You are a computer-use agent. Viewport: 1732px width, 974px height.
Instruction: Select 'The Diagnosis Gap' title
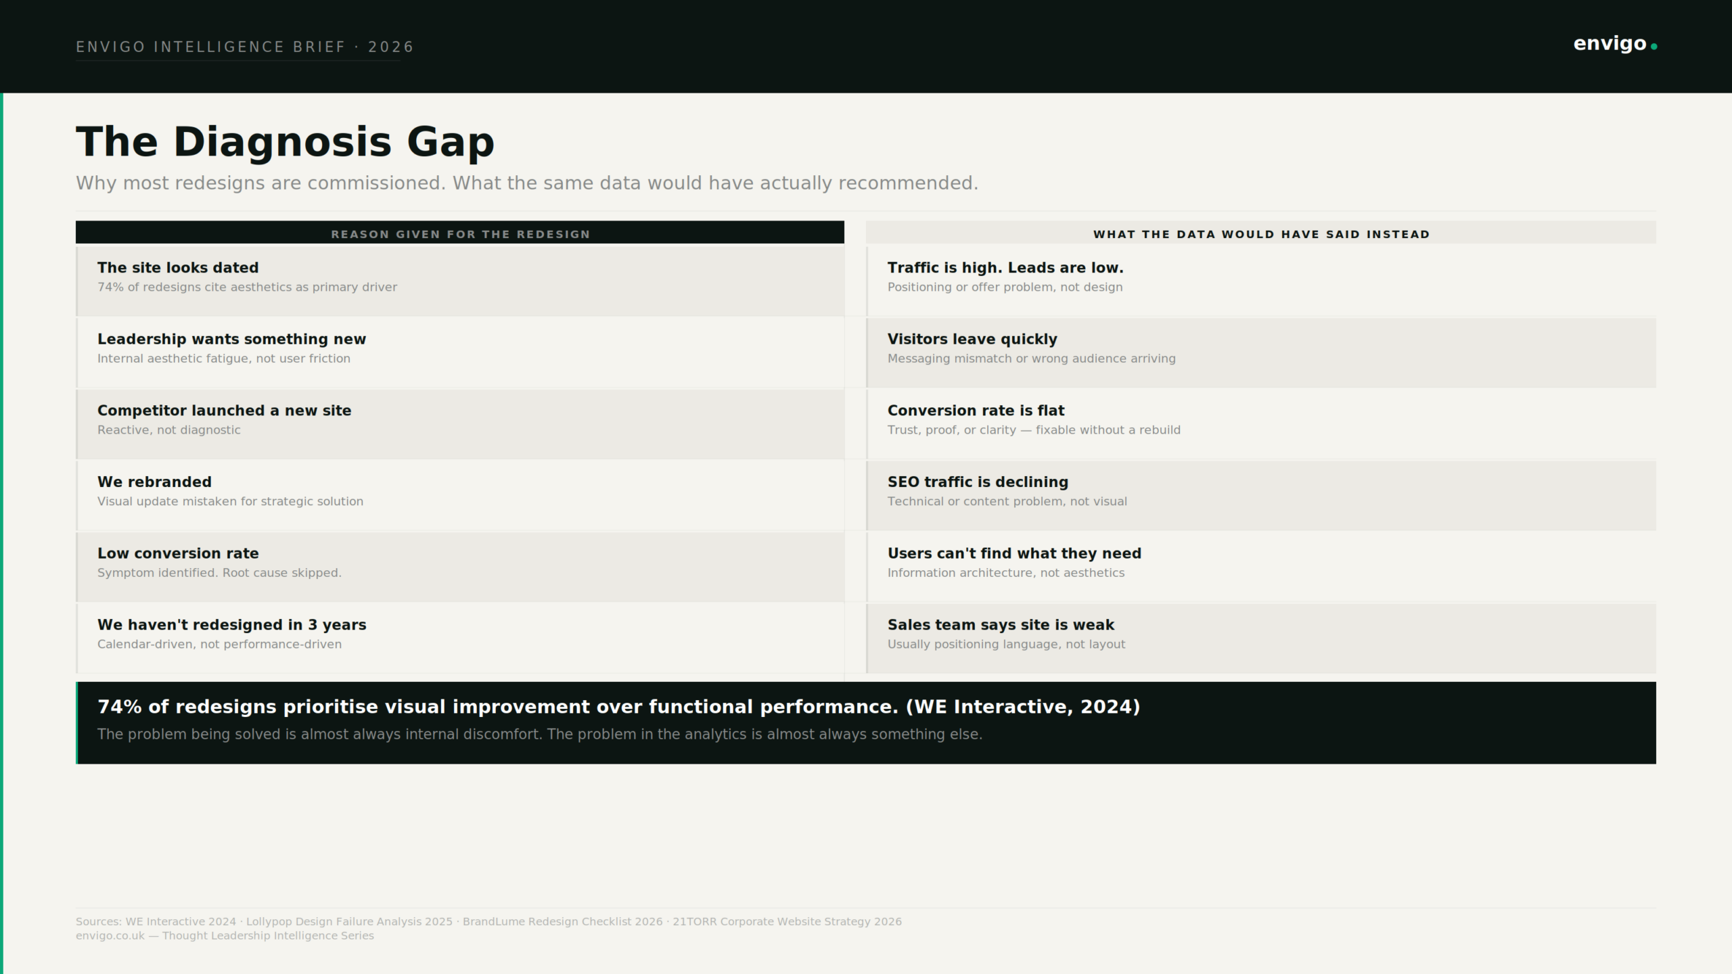click(285, 142)
